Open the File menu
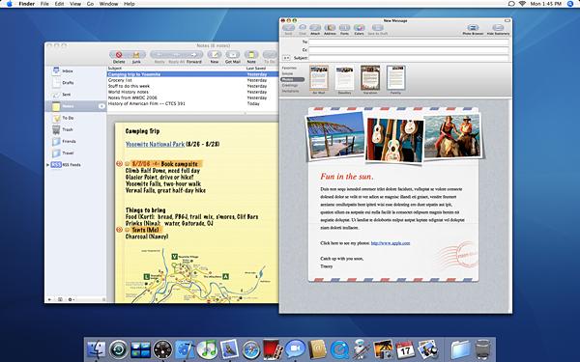 coord(44,4)
